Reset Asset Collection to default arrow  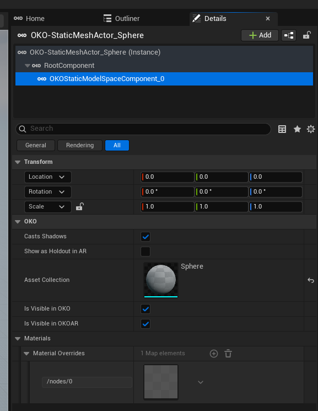[x=311, y=280]
